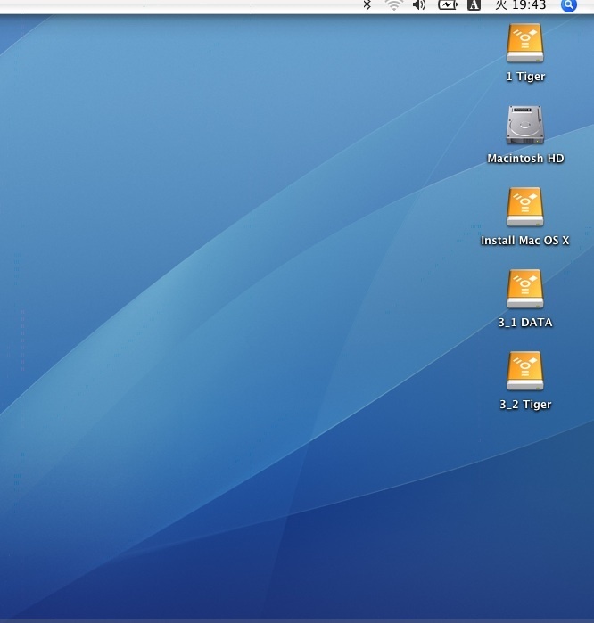Click the '3_1 DATA' text label

(x=525, y=323)
